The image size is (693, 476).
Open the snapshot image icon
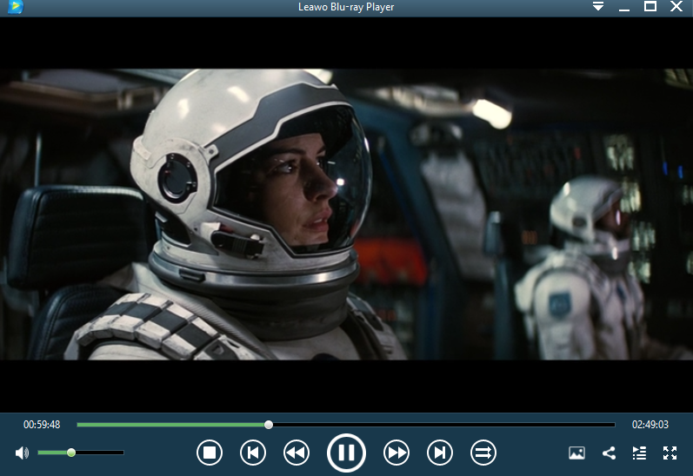pos(576,453)
